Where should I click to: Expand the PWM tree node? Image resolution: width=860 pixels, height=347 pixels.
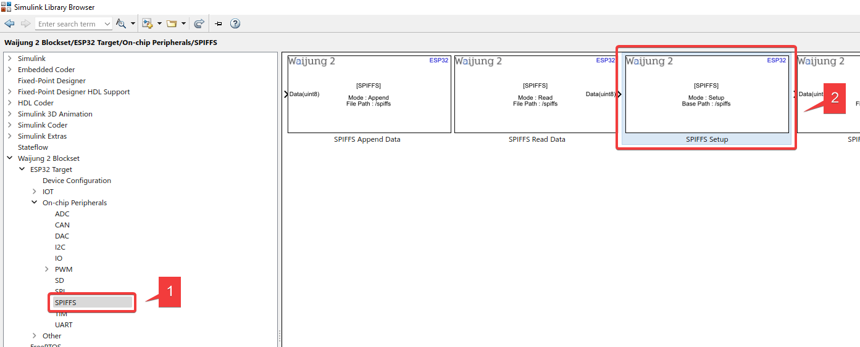[x=47, y=269]
